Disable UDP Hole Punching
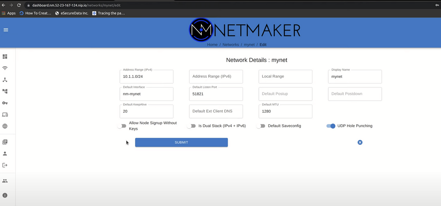This screenshot has height=206, width=441. pos(331,126)
